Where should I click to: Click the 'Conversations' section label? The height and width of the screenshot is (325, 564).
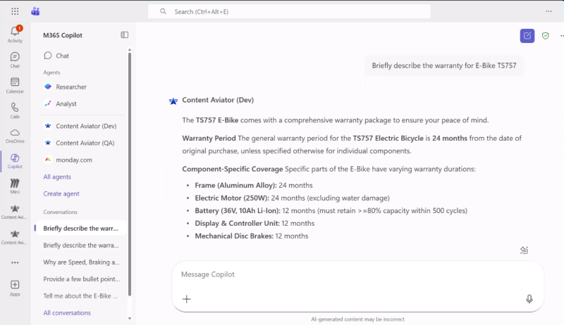click(60, 212)
